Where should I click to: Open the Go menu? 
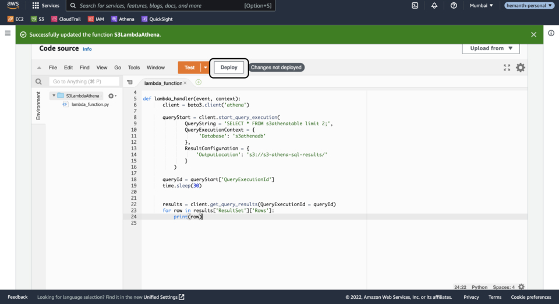click(x=118, y=68)
